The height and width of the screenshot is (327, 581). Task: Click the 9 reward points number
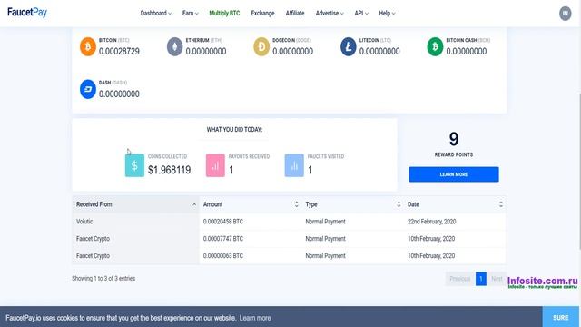[454, 139]
